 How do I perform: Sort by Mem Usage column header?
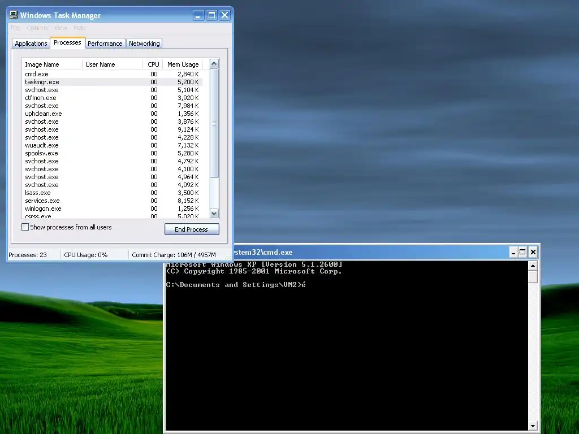(183, 64)
